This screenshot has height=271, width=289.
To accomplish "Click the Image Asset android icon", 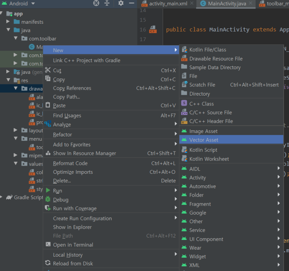I will (x=184, y=131).
